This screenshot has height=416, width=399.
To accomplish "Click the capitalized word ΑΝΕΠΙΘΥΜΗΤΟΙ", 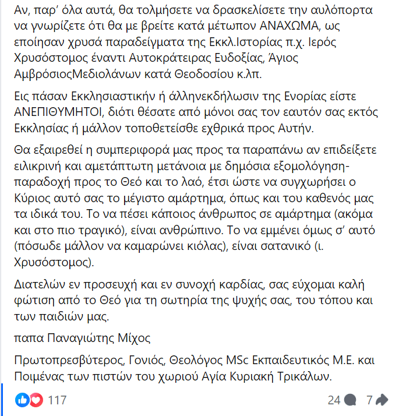I will tap(58, 112).
